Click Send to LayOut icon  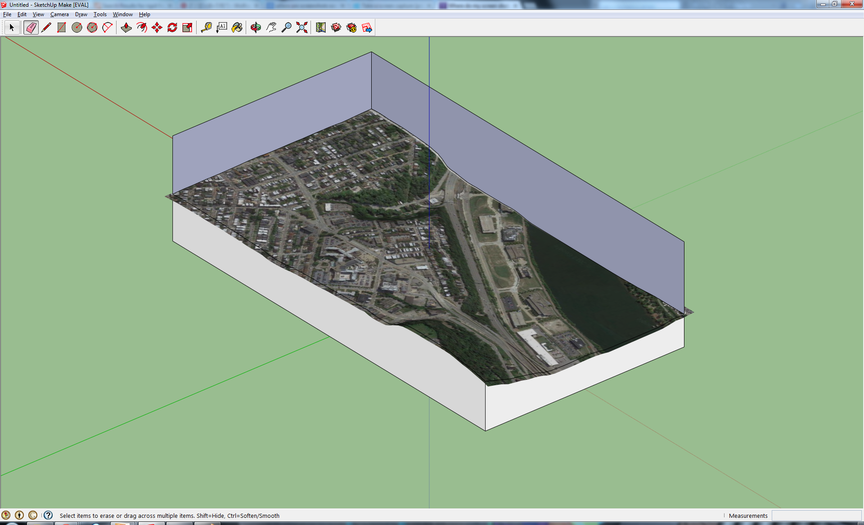tap(367, 28)
